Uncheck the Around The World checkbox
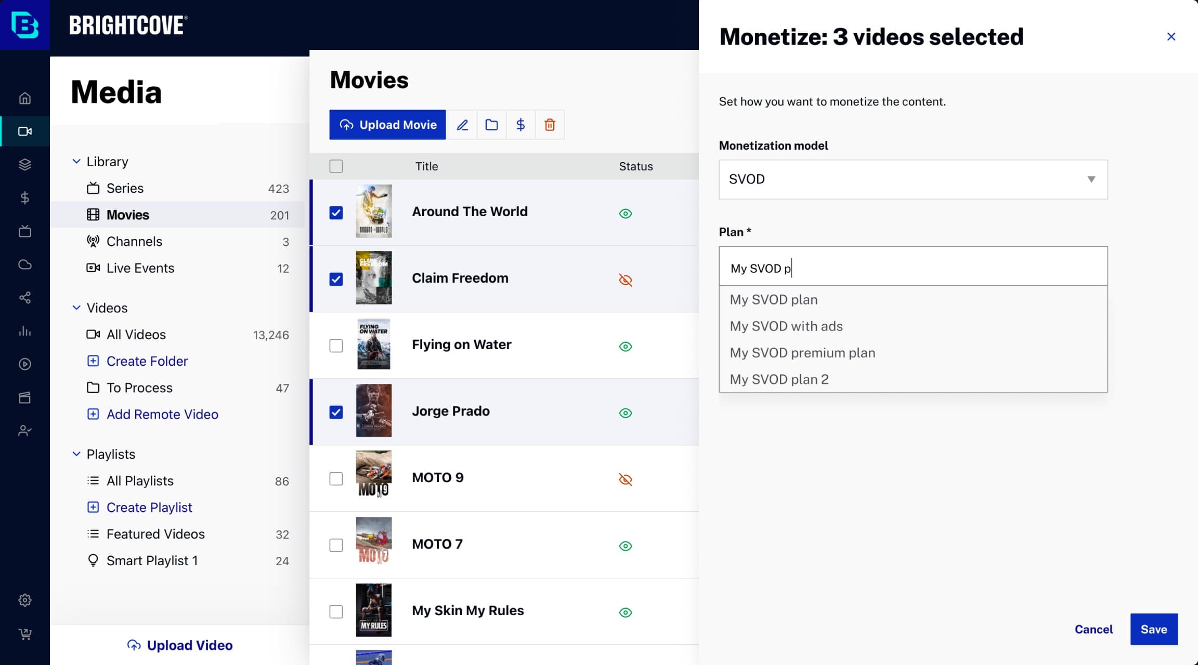Screen dimensions: 1198x665 [336, 212]
